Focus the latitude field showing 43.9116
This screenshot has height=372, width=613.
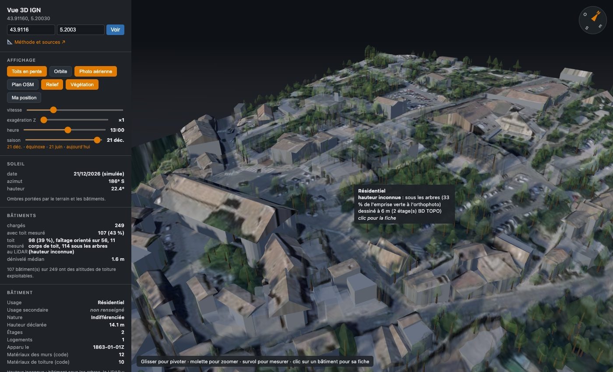[x=31, y=30]
